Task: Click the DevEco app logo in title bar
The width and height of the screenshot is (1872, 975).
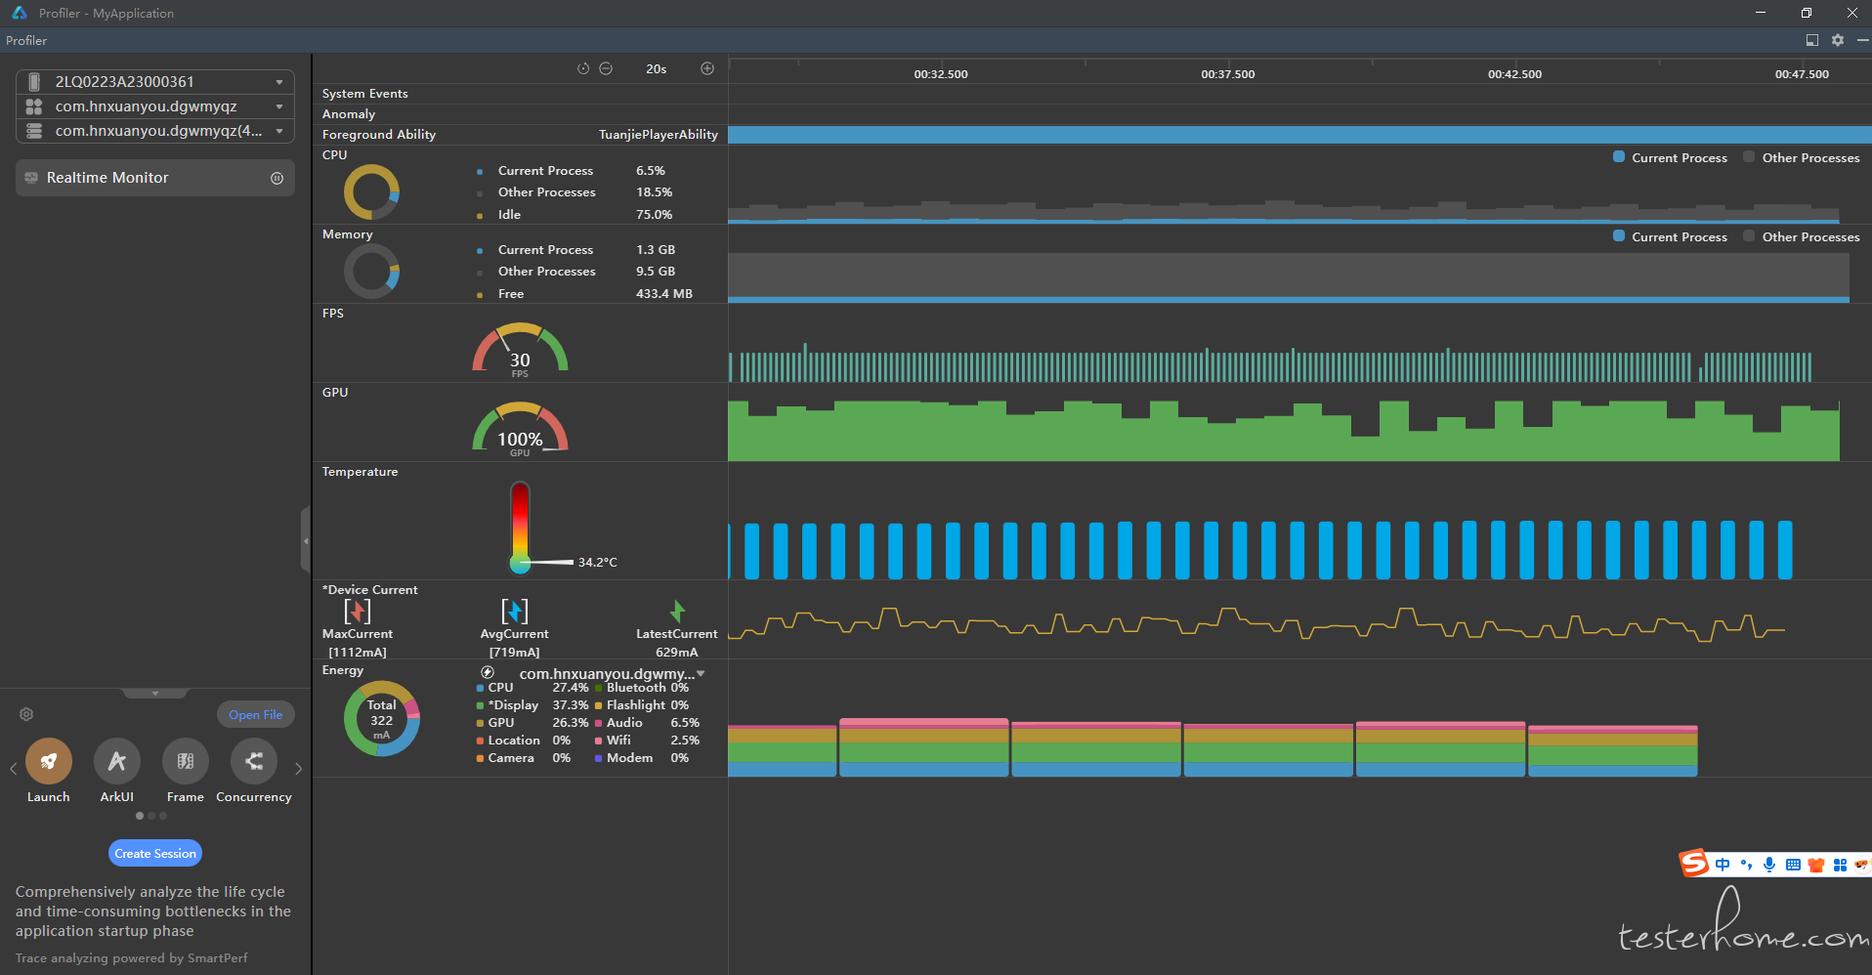Action: coord(20,13)
